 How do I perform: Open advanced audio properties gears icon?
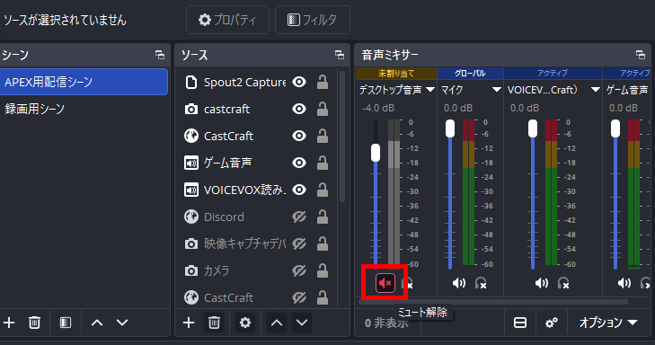coord(552,323)
